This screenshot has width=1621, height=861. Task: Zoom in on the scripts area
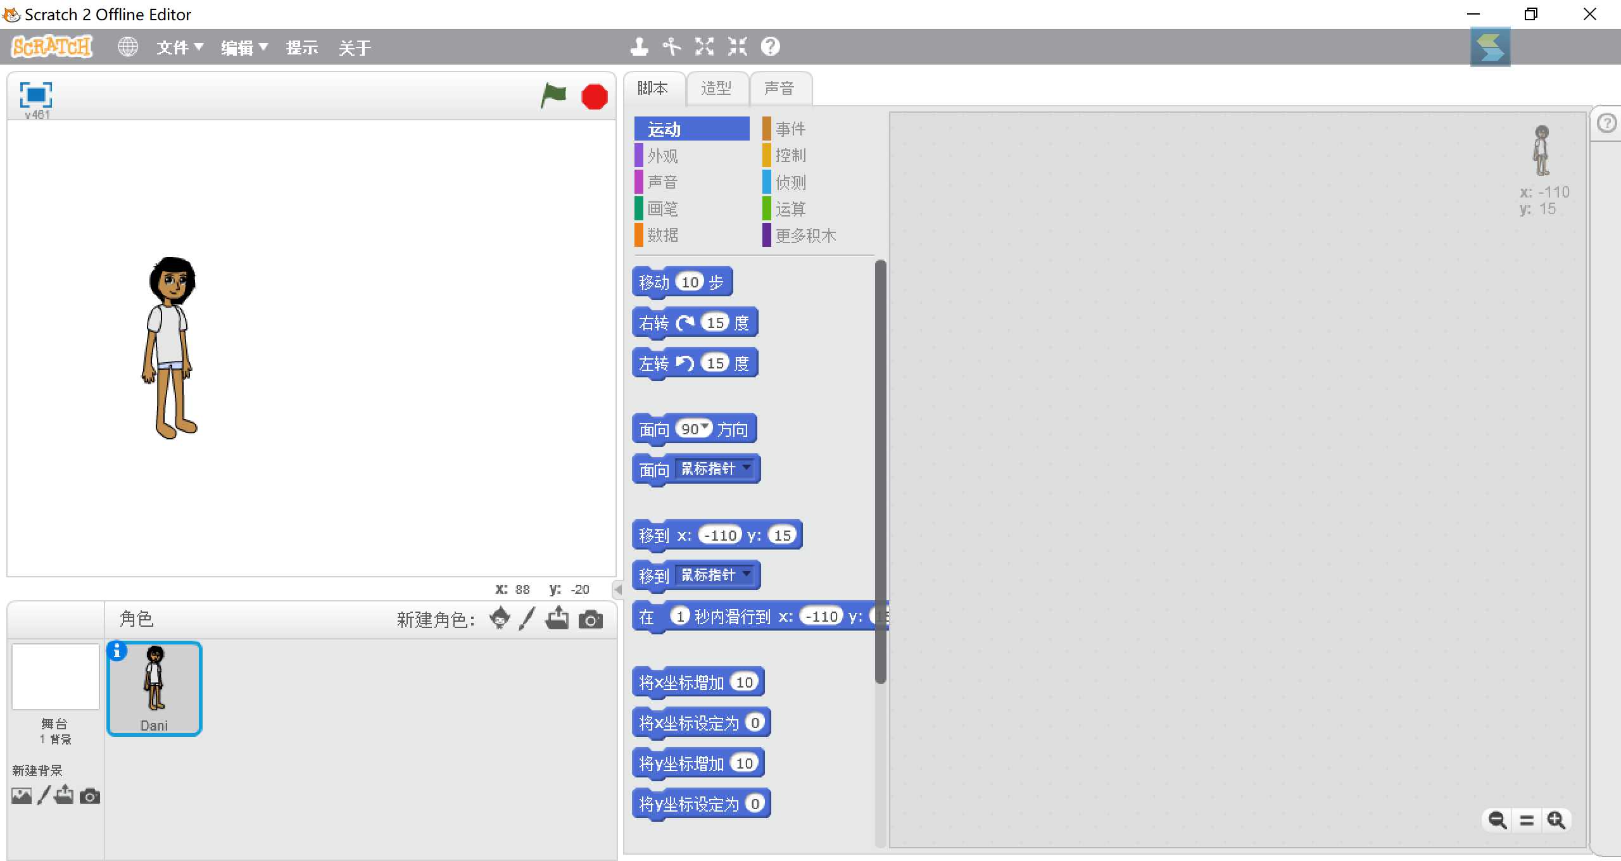(1556, 820)
